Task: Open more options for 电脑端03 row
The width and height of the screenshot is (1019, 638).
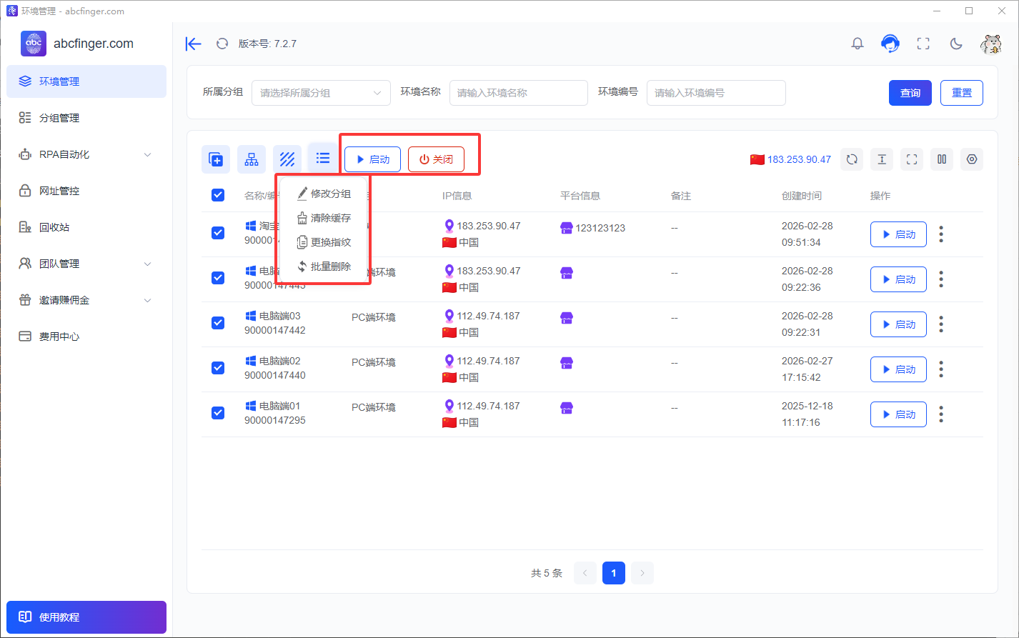Action: [x=941, y=324]
